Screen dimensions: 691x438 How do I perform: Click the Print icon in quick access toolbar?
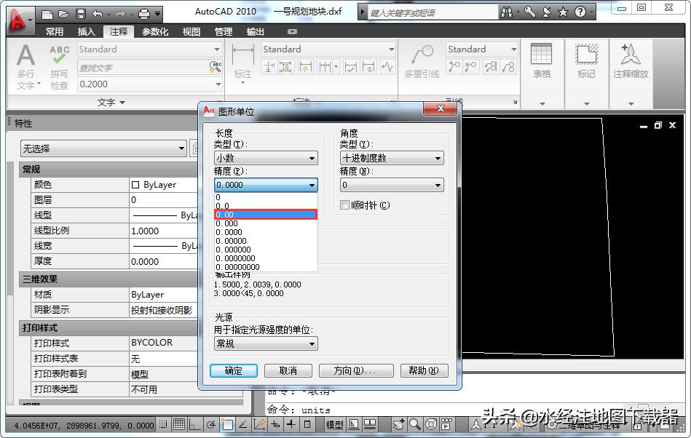tap(143, 14)
